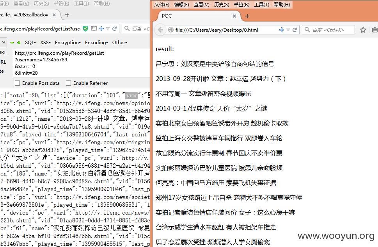Click result line 何亮亮：中国向马方施压
Screen dimensions: 378x247
click(x=216, y=183)
